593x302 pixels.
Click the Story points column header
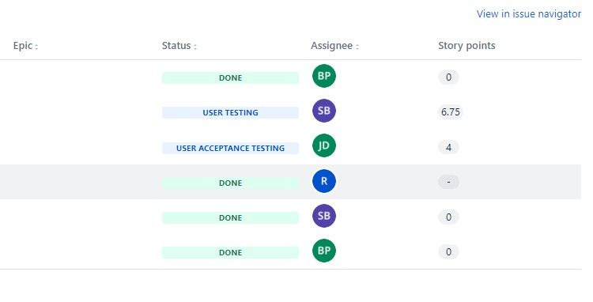click(466, 46)
